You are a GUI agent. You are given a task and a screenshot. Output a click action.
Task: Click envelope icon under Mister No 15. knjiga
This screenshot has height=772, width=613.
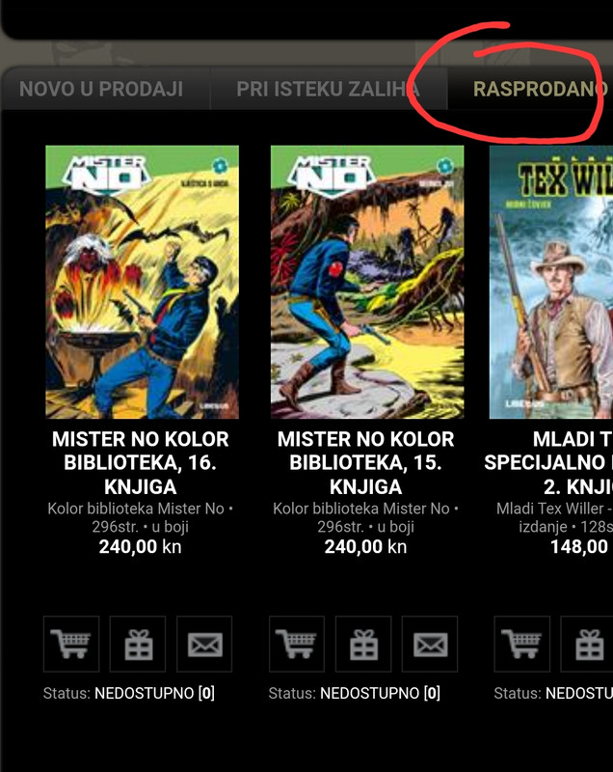pos(430,644)
